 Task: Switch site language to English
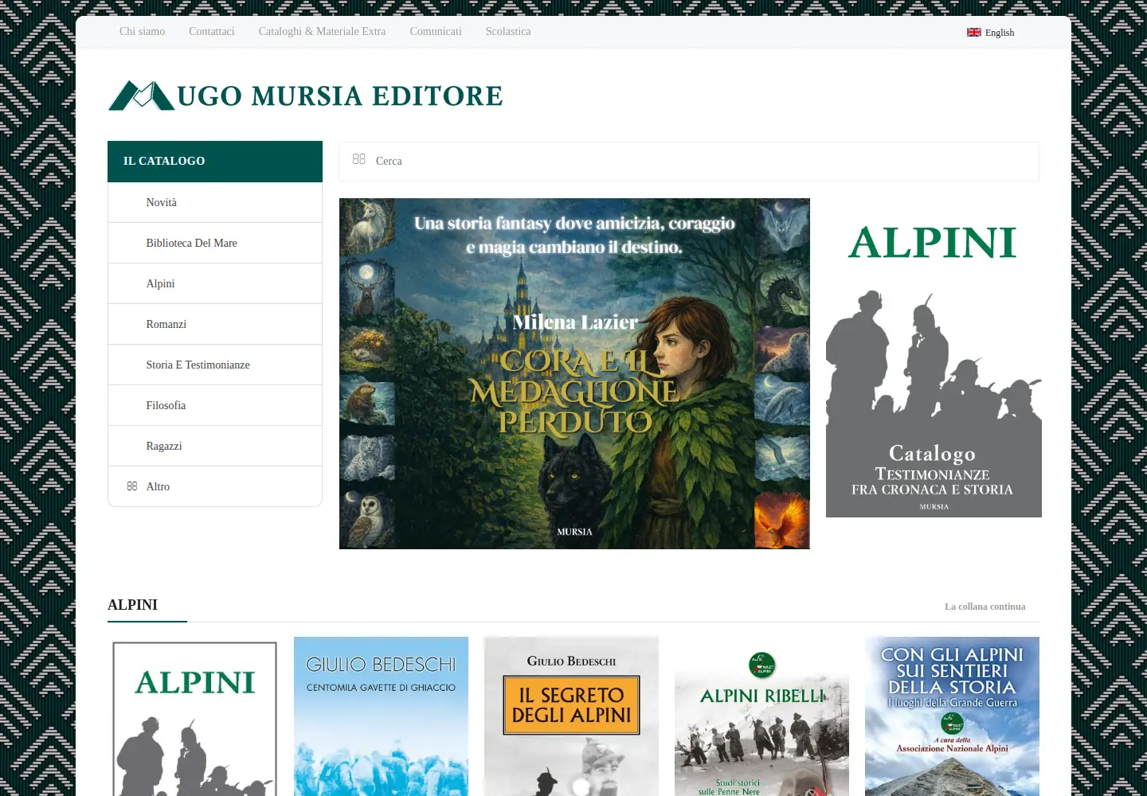click(991, 33)
